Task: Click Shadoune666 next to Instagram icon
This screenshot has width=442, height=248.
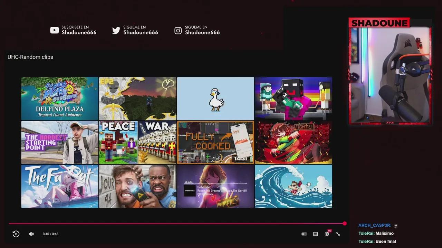Action: (x=202, y=32)
